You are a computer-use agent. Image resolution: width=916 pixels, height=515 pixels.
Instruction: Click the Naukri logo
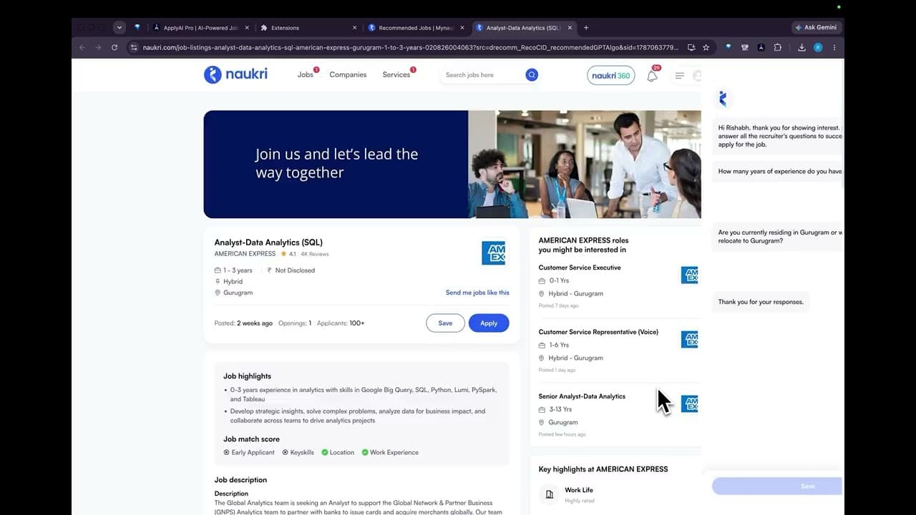pos(235,74)
